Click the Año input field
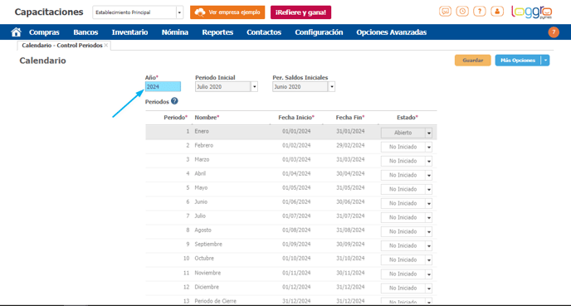Image resolution: width=571 pixels, height=306 pixels. pyautogui.click(x=163, y=86)
